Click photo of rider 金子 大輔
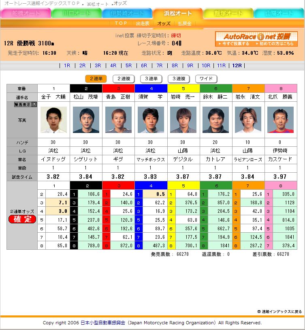 coord(53,120)
